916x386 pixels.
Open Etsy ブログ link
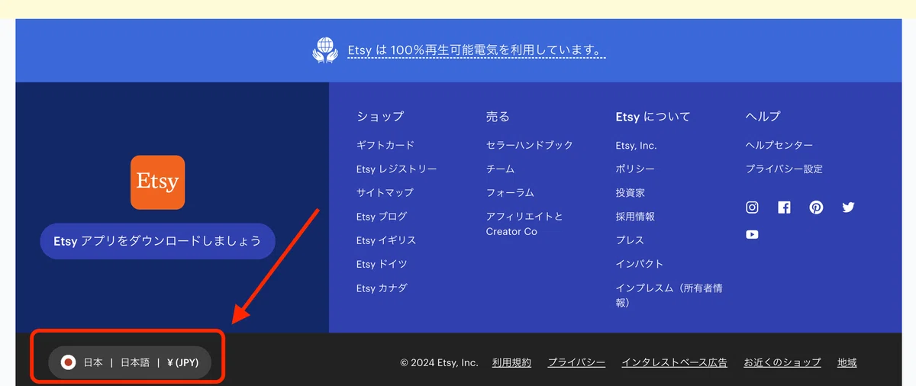point(382,217)
